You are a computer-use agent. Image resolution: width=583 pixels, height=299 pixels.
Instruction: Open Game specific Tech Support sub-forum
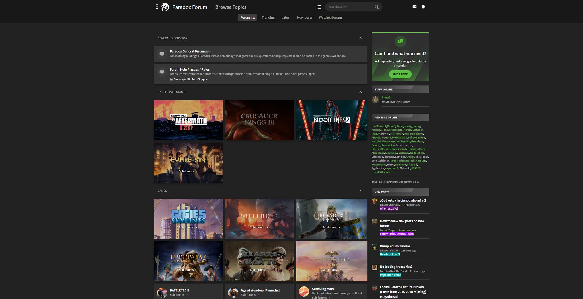(191, 79)
